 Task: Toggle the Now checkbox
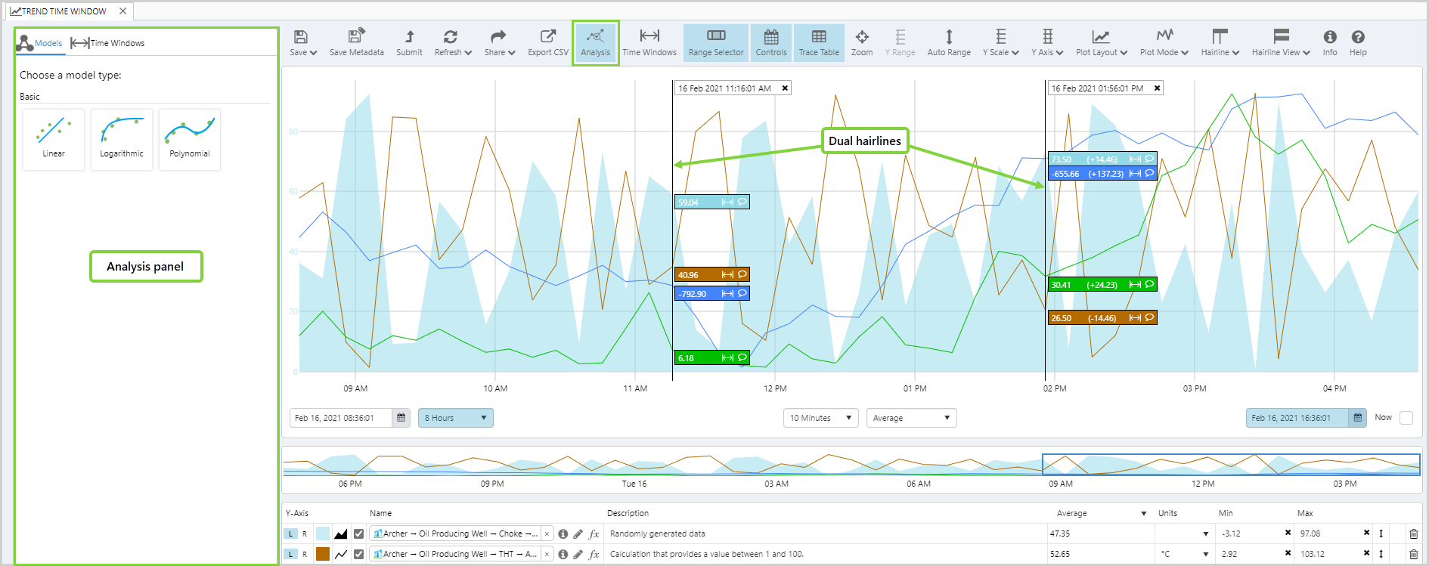pyautogui.click(x=1406, y=418)
